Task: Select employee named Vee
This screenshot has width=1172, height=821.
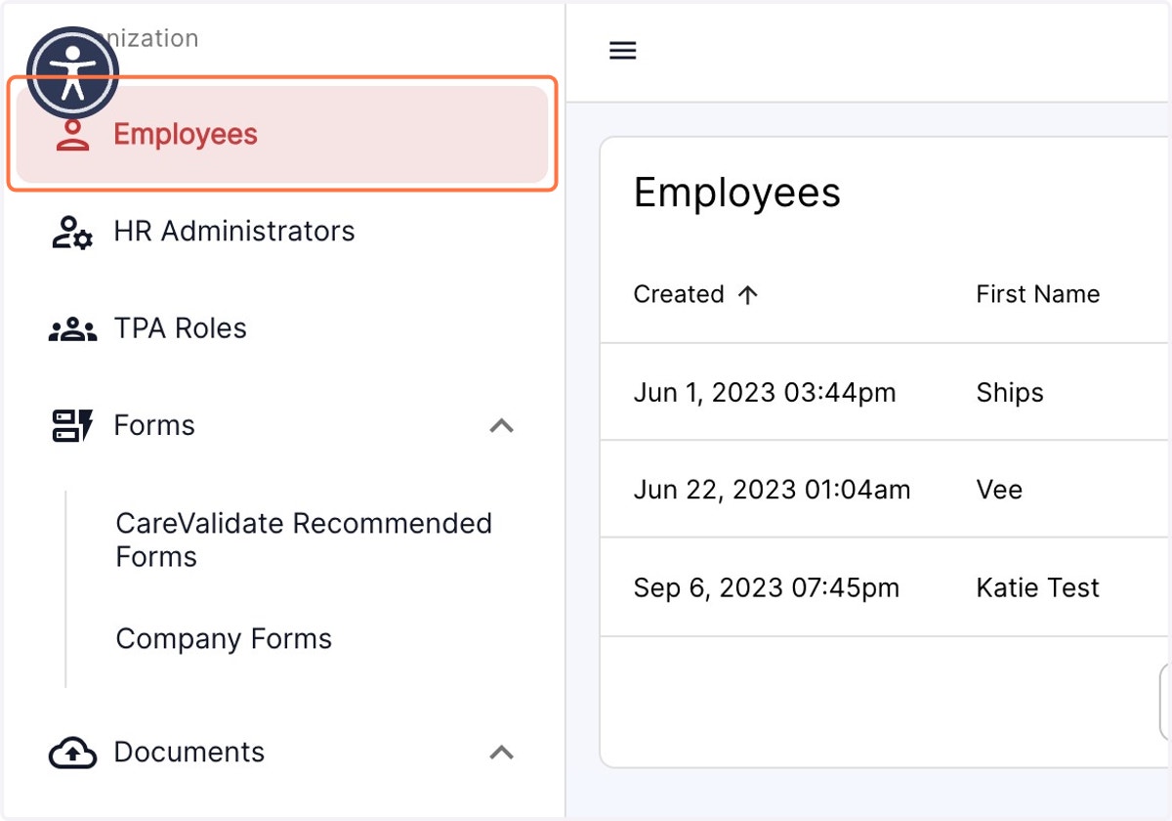Action: (999, 490)
